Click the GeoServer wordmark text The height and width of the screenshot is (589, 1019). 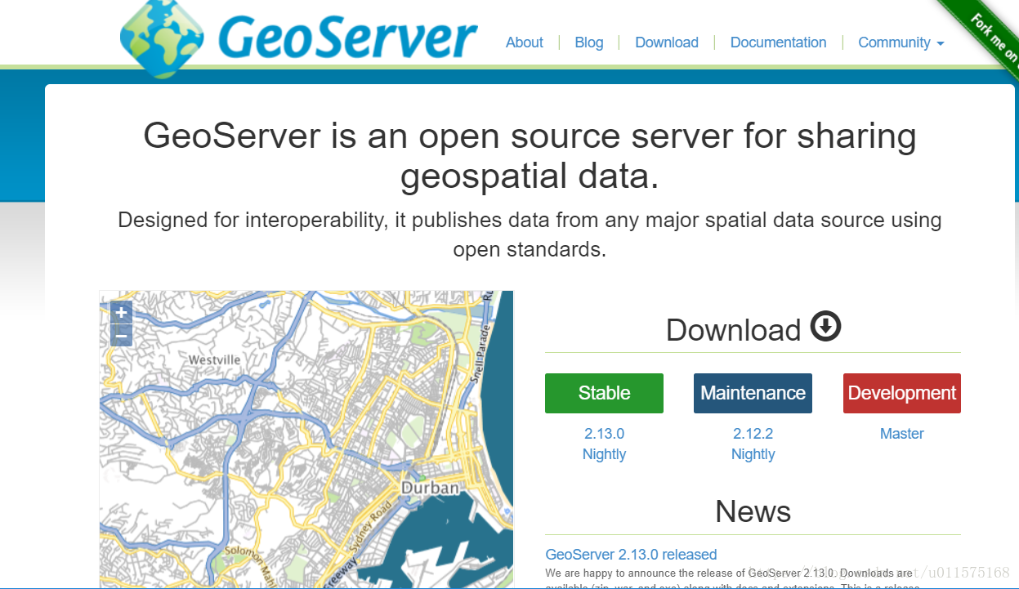tap(347, 37)
